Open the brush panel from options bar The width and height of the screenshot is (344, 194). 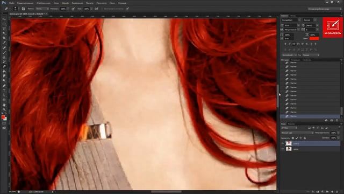point(23,9)
